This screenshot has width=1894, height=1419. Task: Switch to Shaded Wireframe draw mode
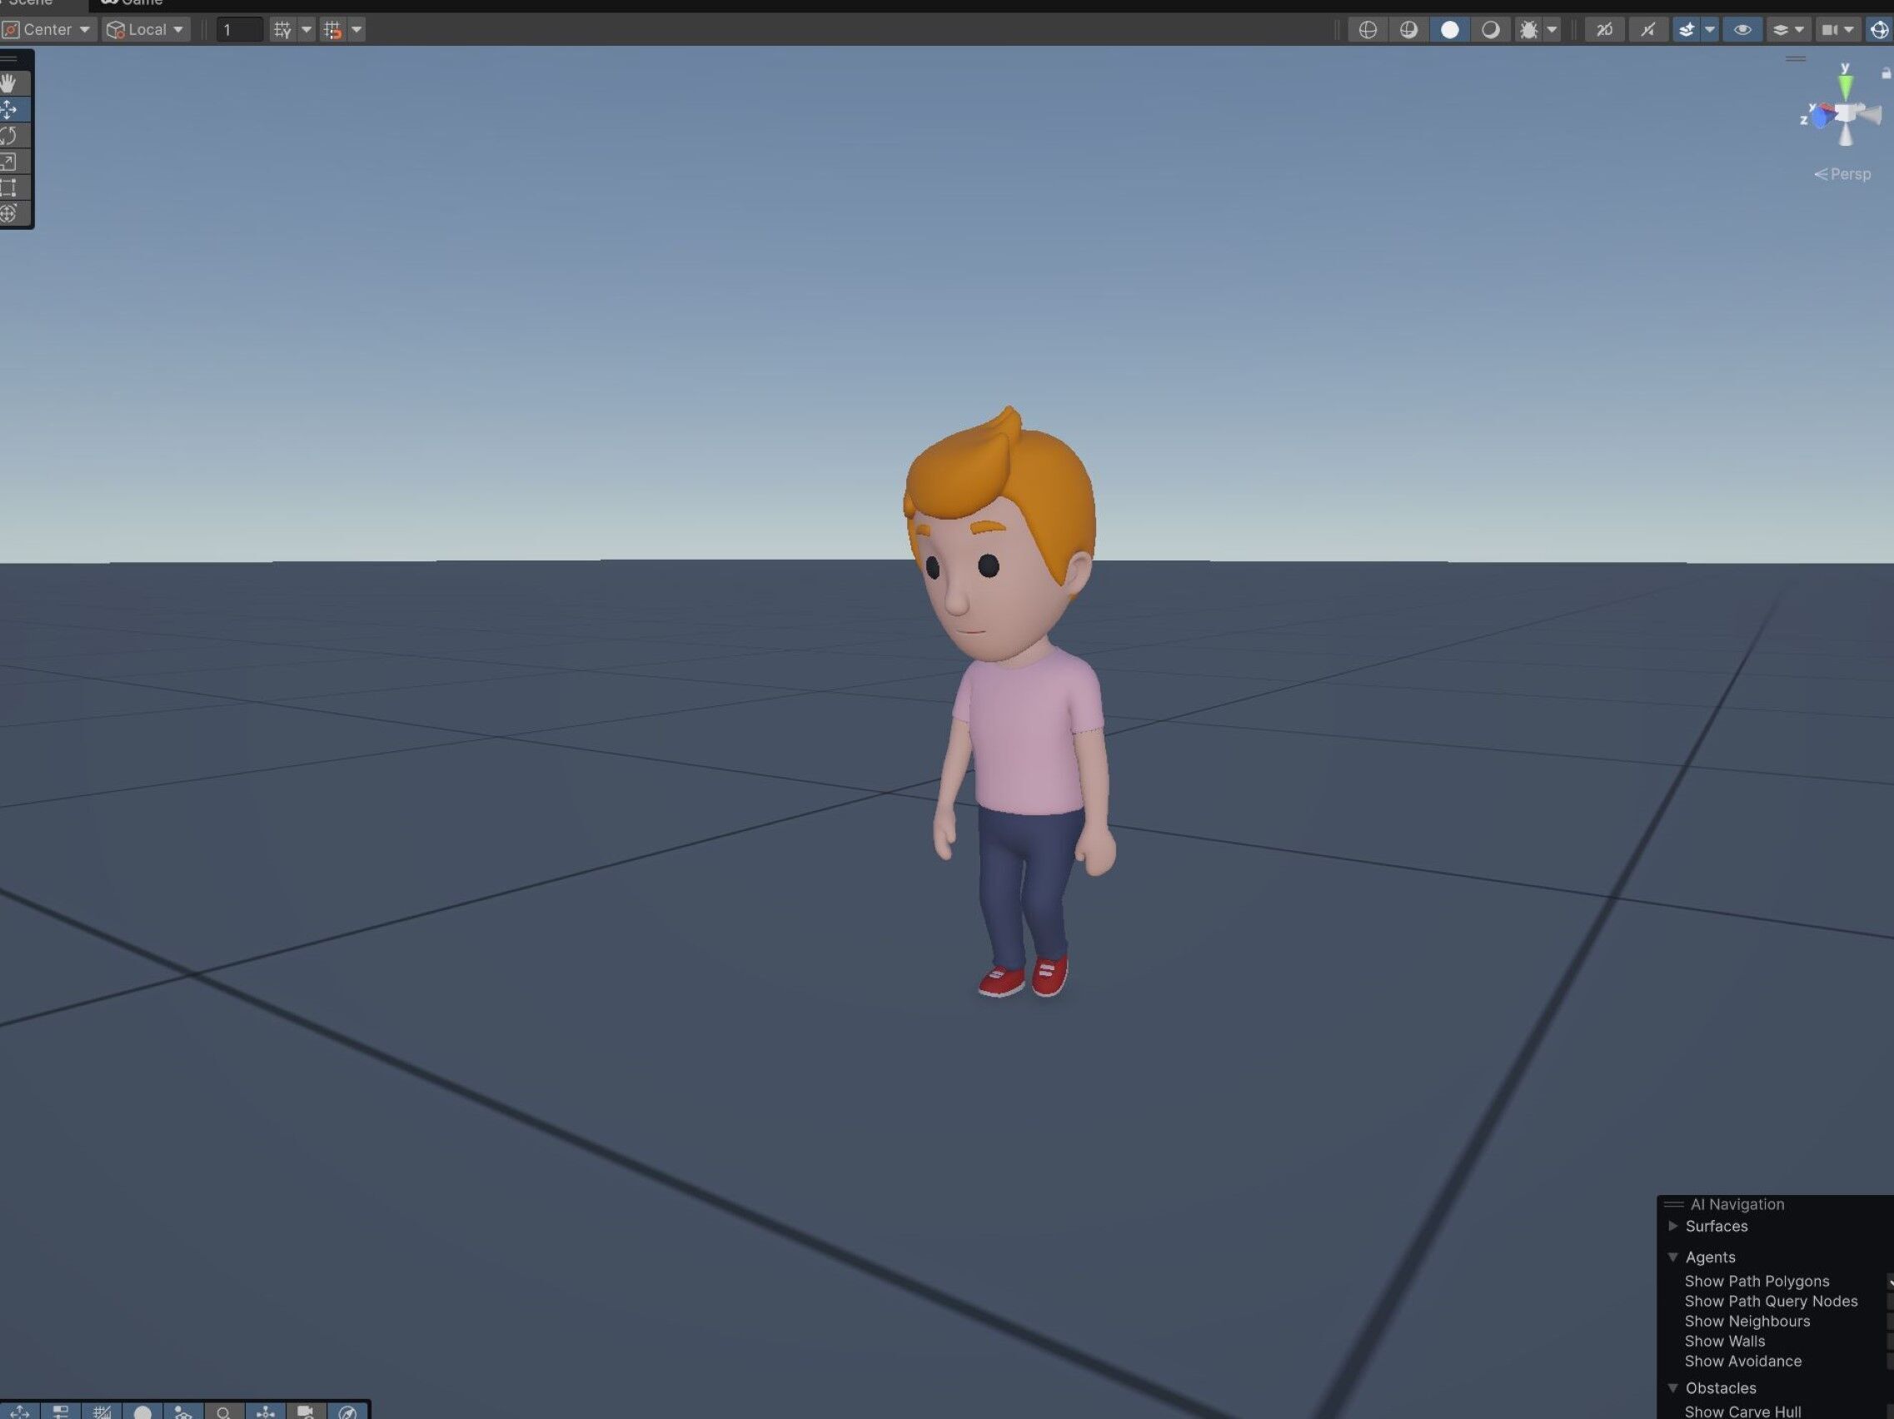1408,30
